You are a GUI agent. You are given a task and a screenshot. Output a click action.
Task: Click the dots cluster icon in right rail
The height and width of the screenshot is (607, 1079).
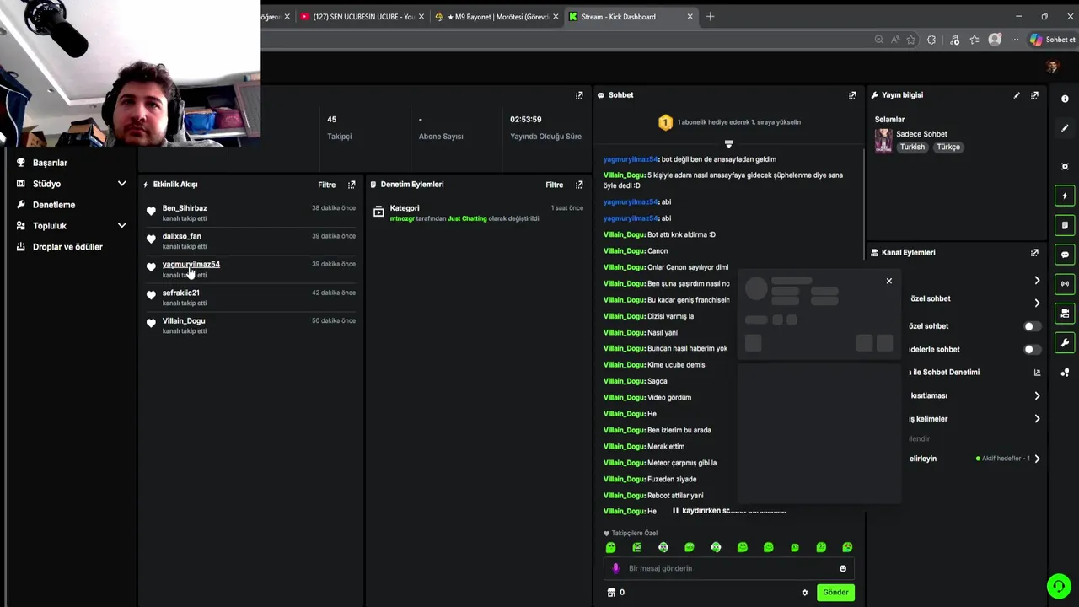click(1065, 373)
